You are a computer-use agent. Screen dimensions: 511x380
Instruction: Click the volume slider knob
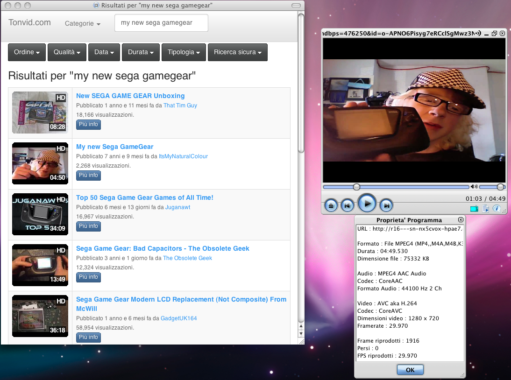coord(500,187)
